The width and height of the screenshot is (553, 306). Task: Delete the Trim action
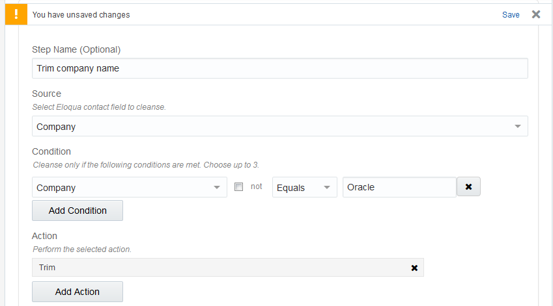point(414,268)
